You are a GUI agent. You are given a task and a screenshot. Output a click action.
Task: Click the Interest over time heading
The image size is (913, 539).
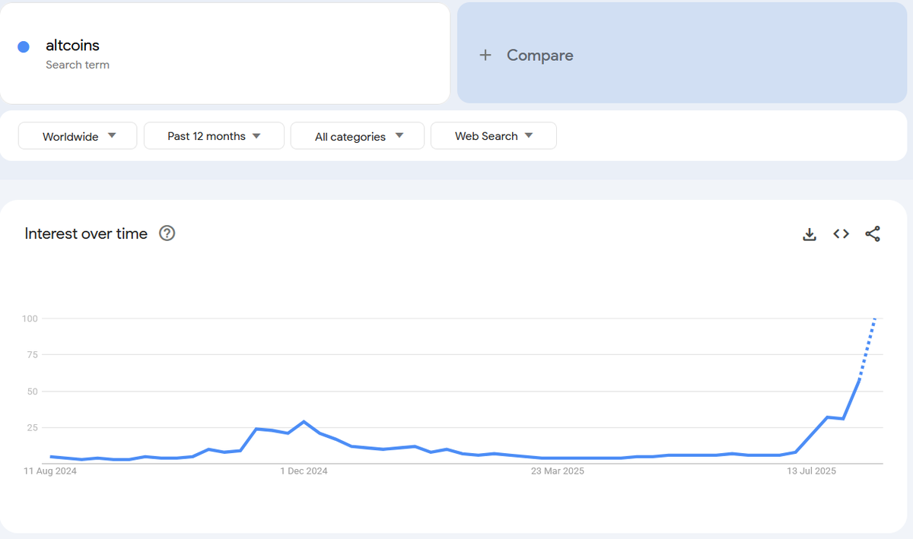coord(86,233)
